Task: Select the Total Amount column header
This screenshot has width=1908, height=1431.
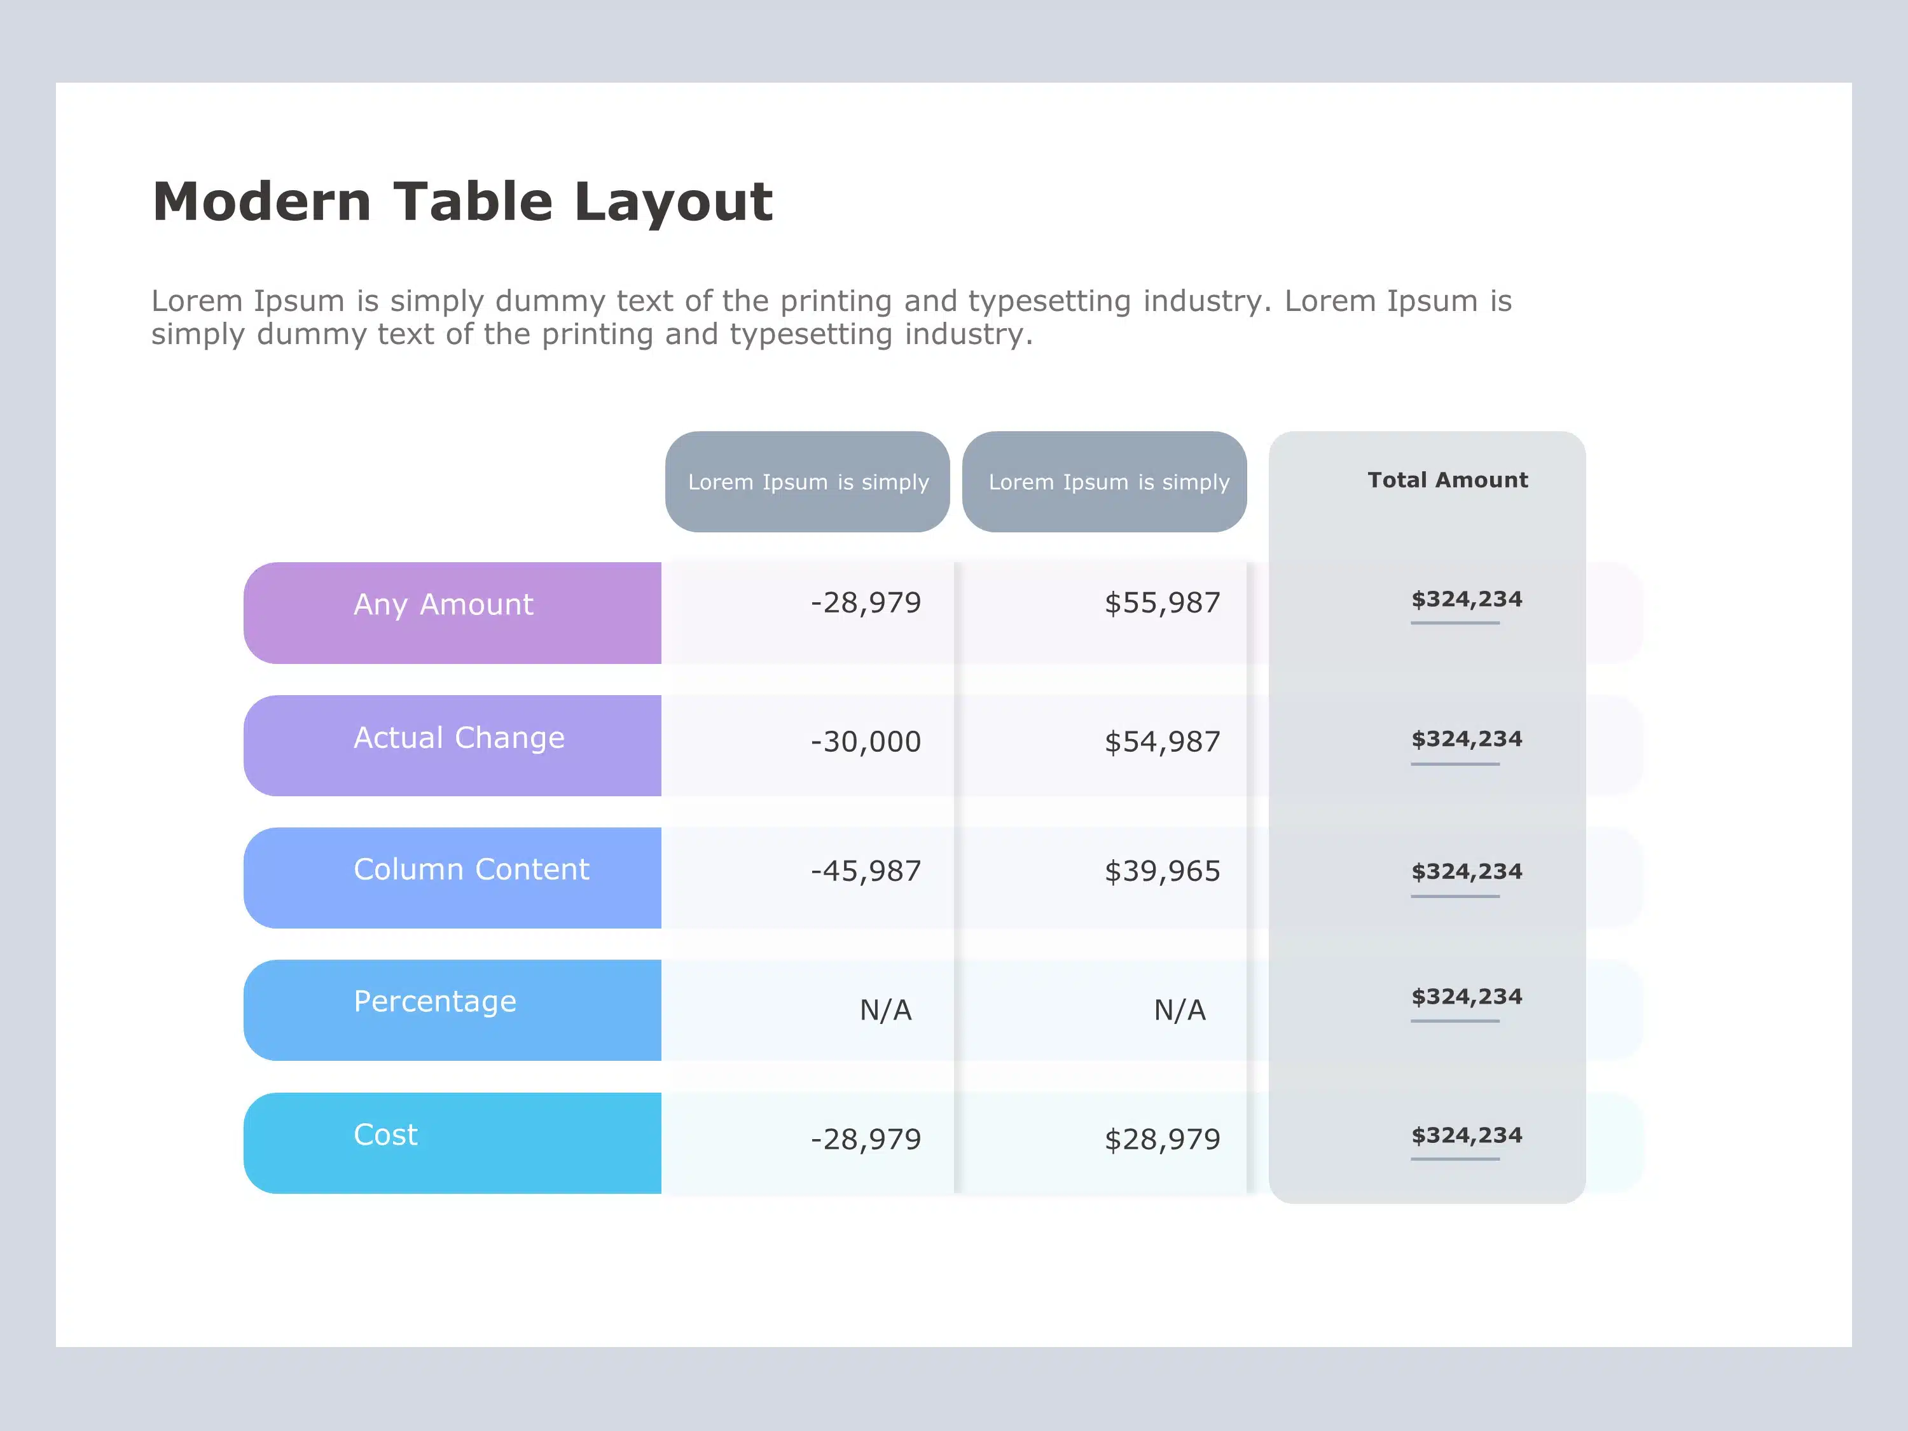Action: click(1448, 480)
